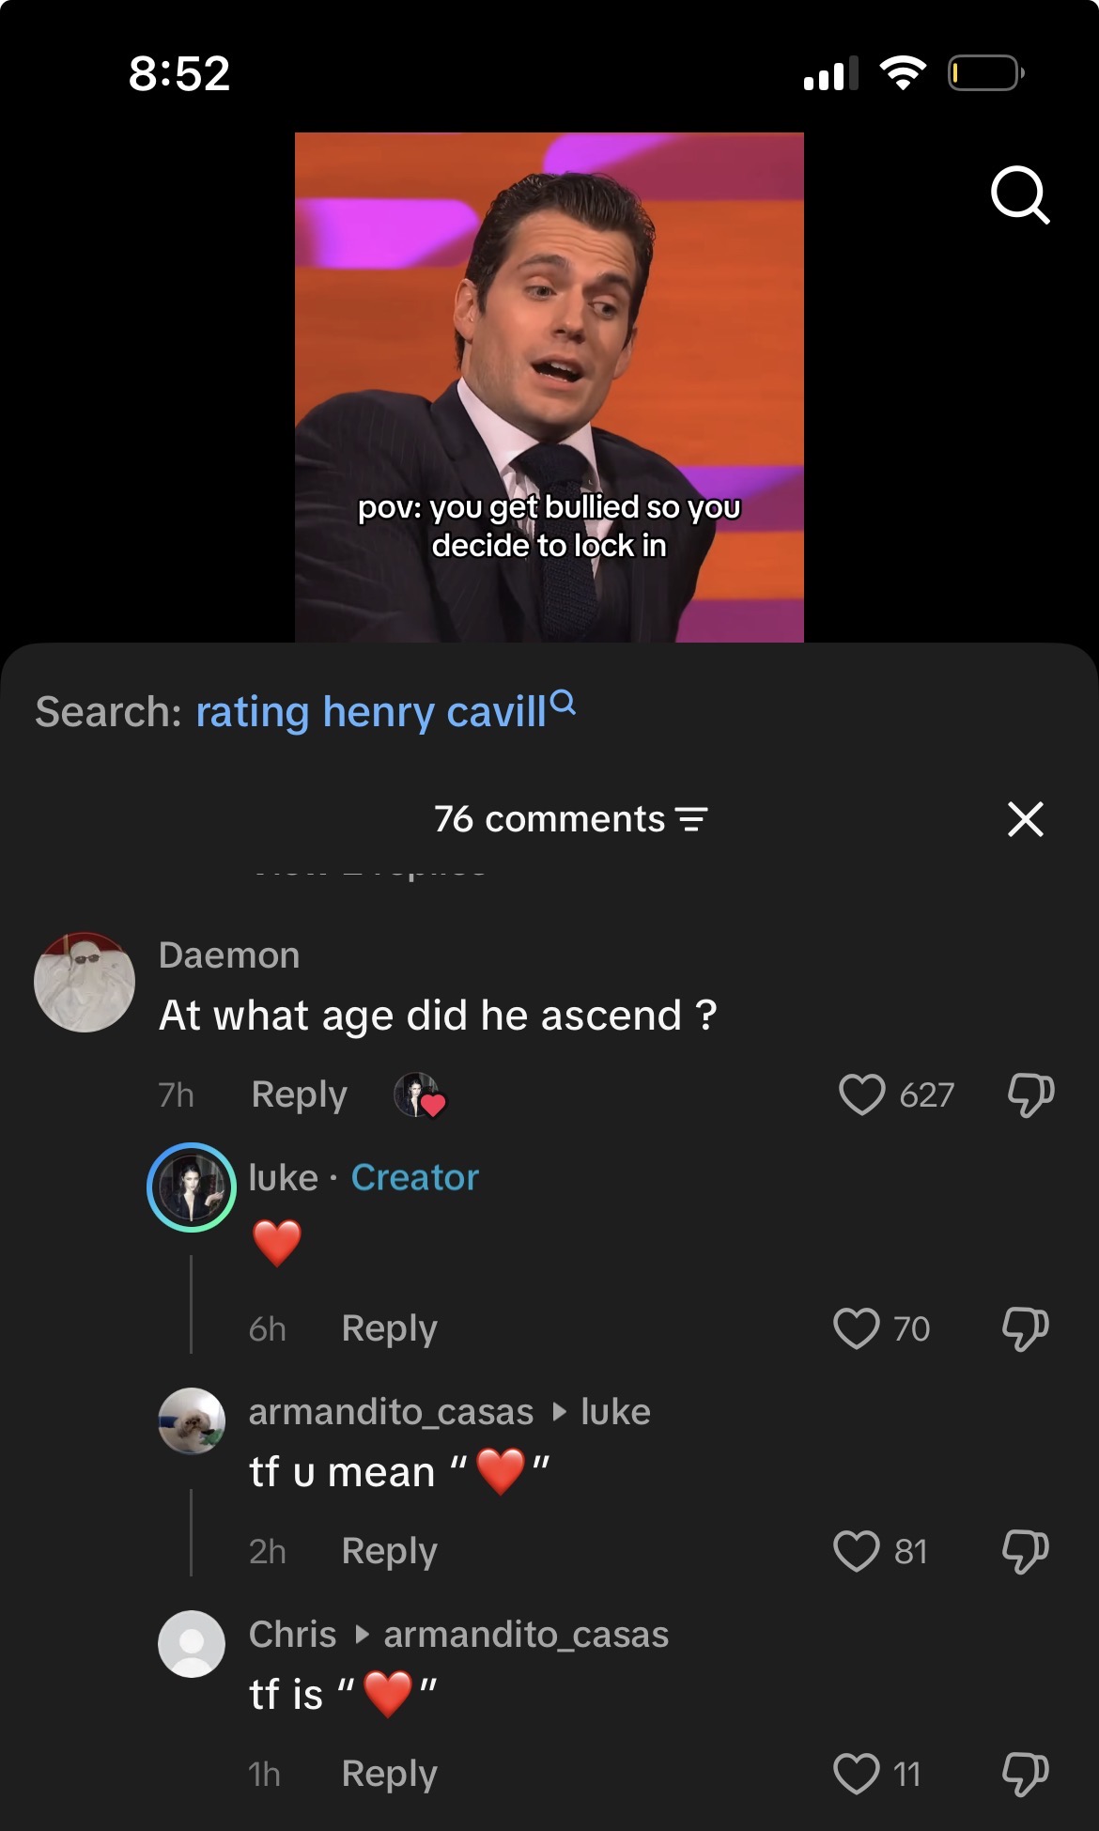The width and height of the screenshot is (1099, 1831).
Task: Like armandito_casas's reply with 81 likes
Action: pyautogui.click(x=856, y=1551)
